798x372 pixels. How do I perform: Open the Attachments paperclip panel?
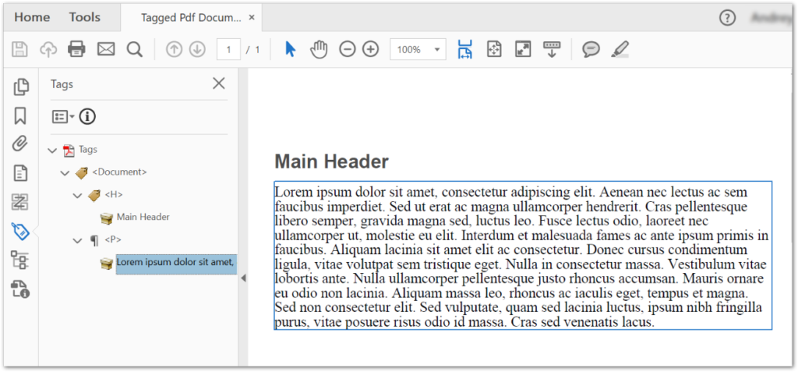coord(20,144)
